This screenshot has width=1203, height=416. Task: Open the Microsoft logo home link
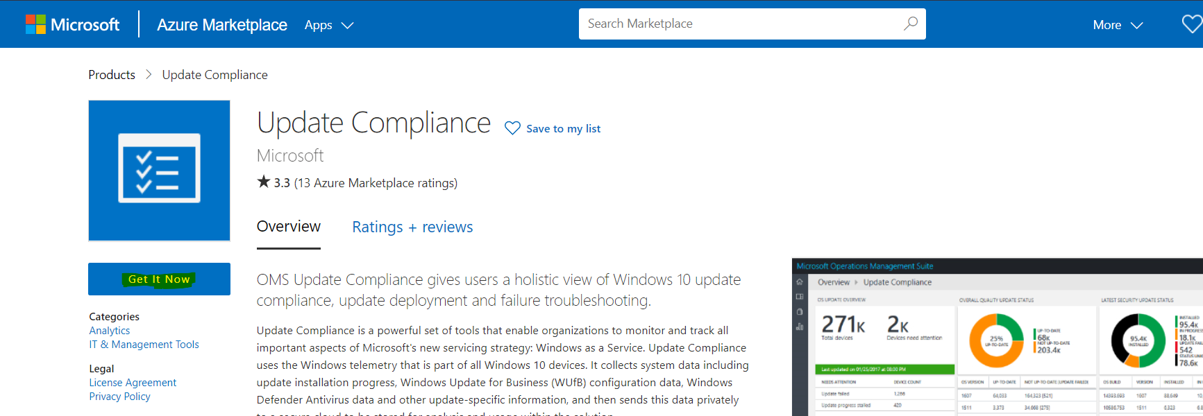tap(72, 25)
